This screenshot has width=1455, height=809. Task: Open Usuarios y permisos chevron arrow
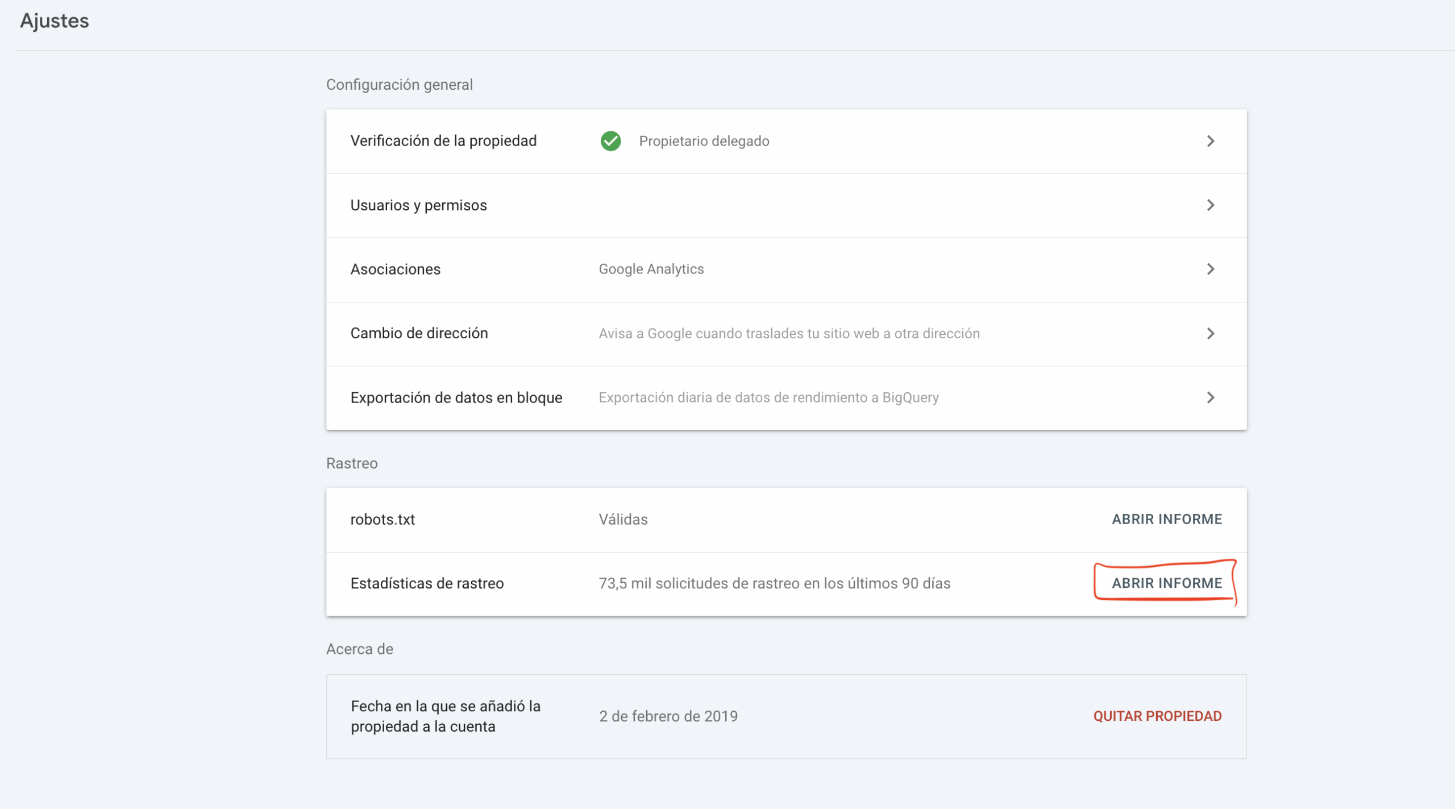1210,205
